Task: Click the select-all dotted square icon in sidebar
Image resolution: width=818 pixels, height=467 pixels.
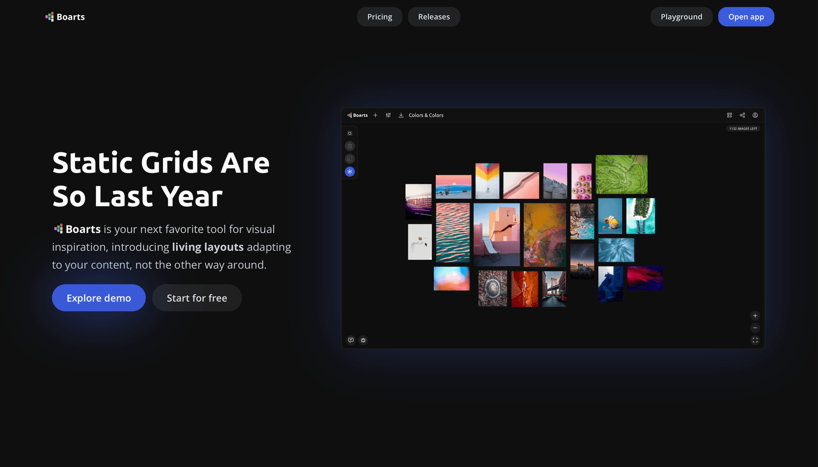Action: pos(350,133)
